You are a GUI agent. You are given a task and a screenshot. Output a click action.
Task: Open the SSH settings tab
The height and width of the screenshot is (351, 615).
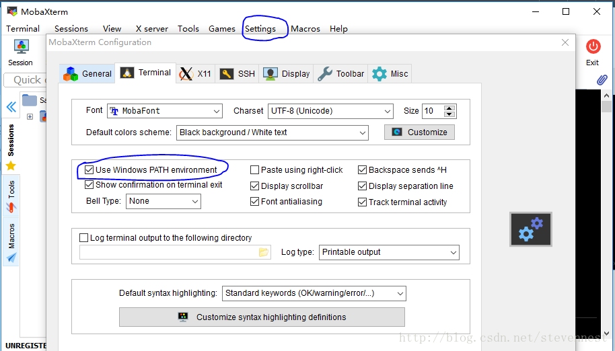(237, 74)
